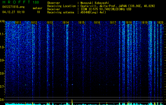166x105 pixels.
Task: Click the tallest yellow meteor spike after 1814
Action: click(x=72, y=102)
